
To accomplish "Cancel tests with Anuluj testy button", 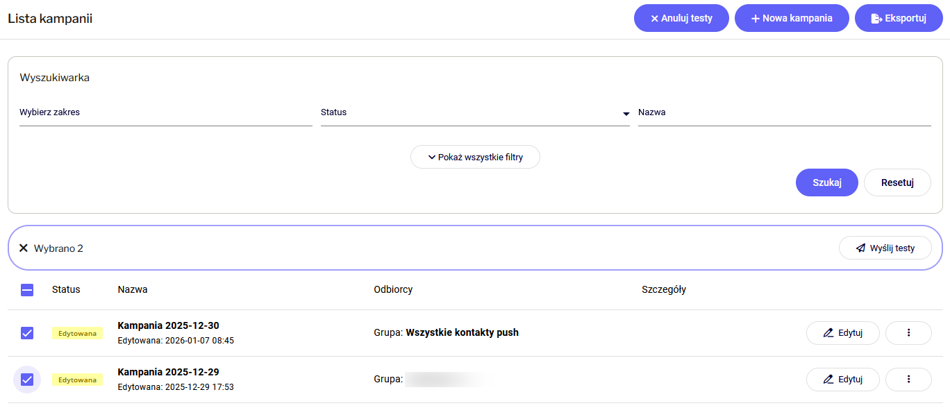I will click(x=681, y=19).
